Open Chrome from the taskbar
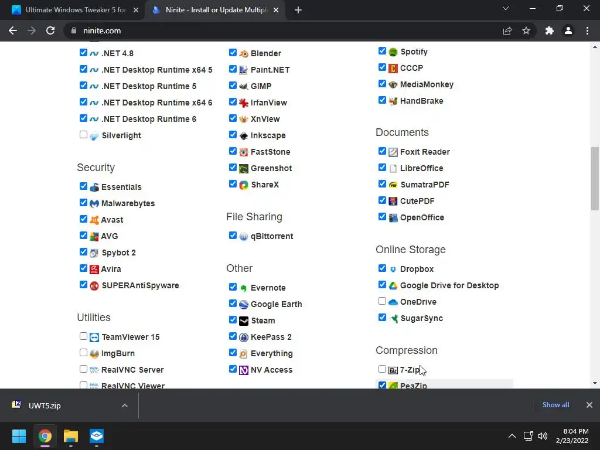This screenshot has width=600, height=450. click(45, 436)
